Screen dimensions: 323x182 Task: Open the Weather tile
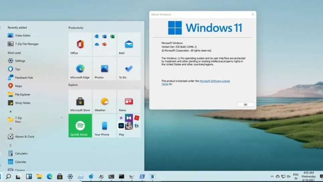click(104, 101)
